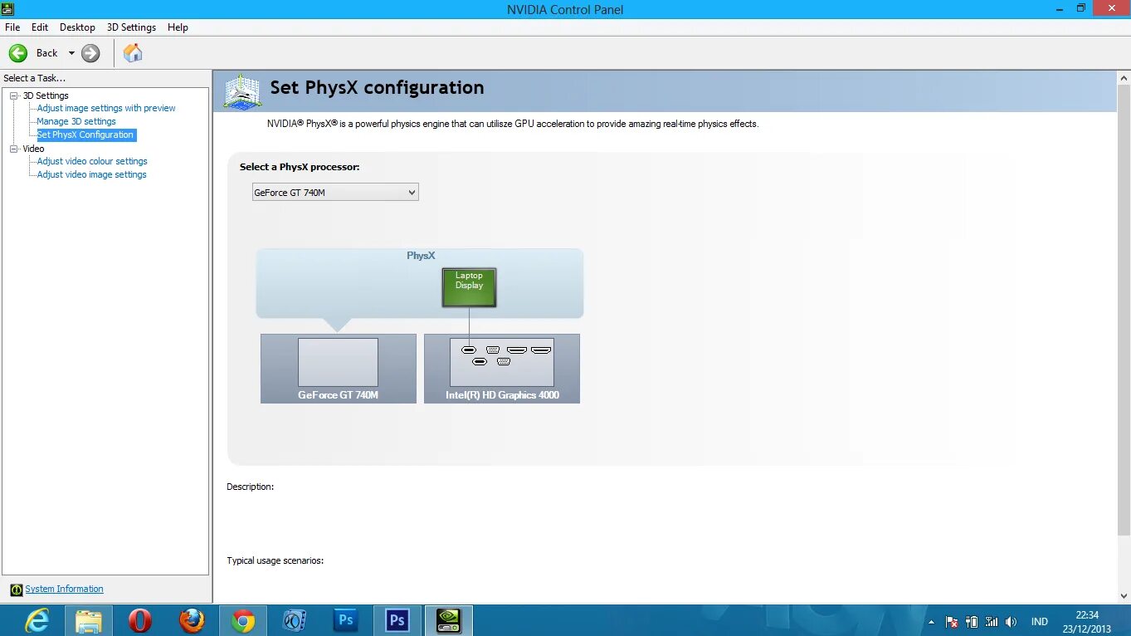Viewport: 1131px width, 636px height.
Task: Select the green Laptop Display block
Action: pos(469,287)
